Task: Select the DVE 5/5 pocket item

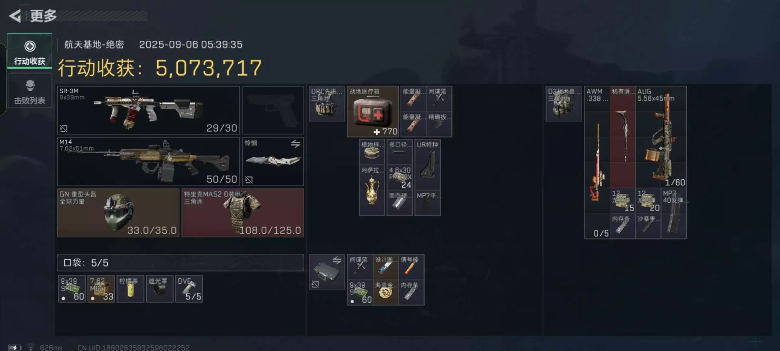Action: (x=189, y=289)
